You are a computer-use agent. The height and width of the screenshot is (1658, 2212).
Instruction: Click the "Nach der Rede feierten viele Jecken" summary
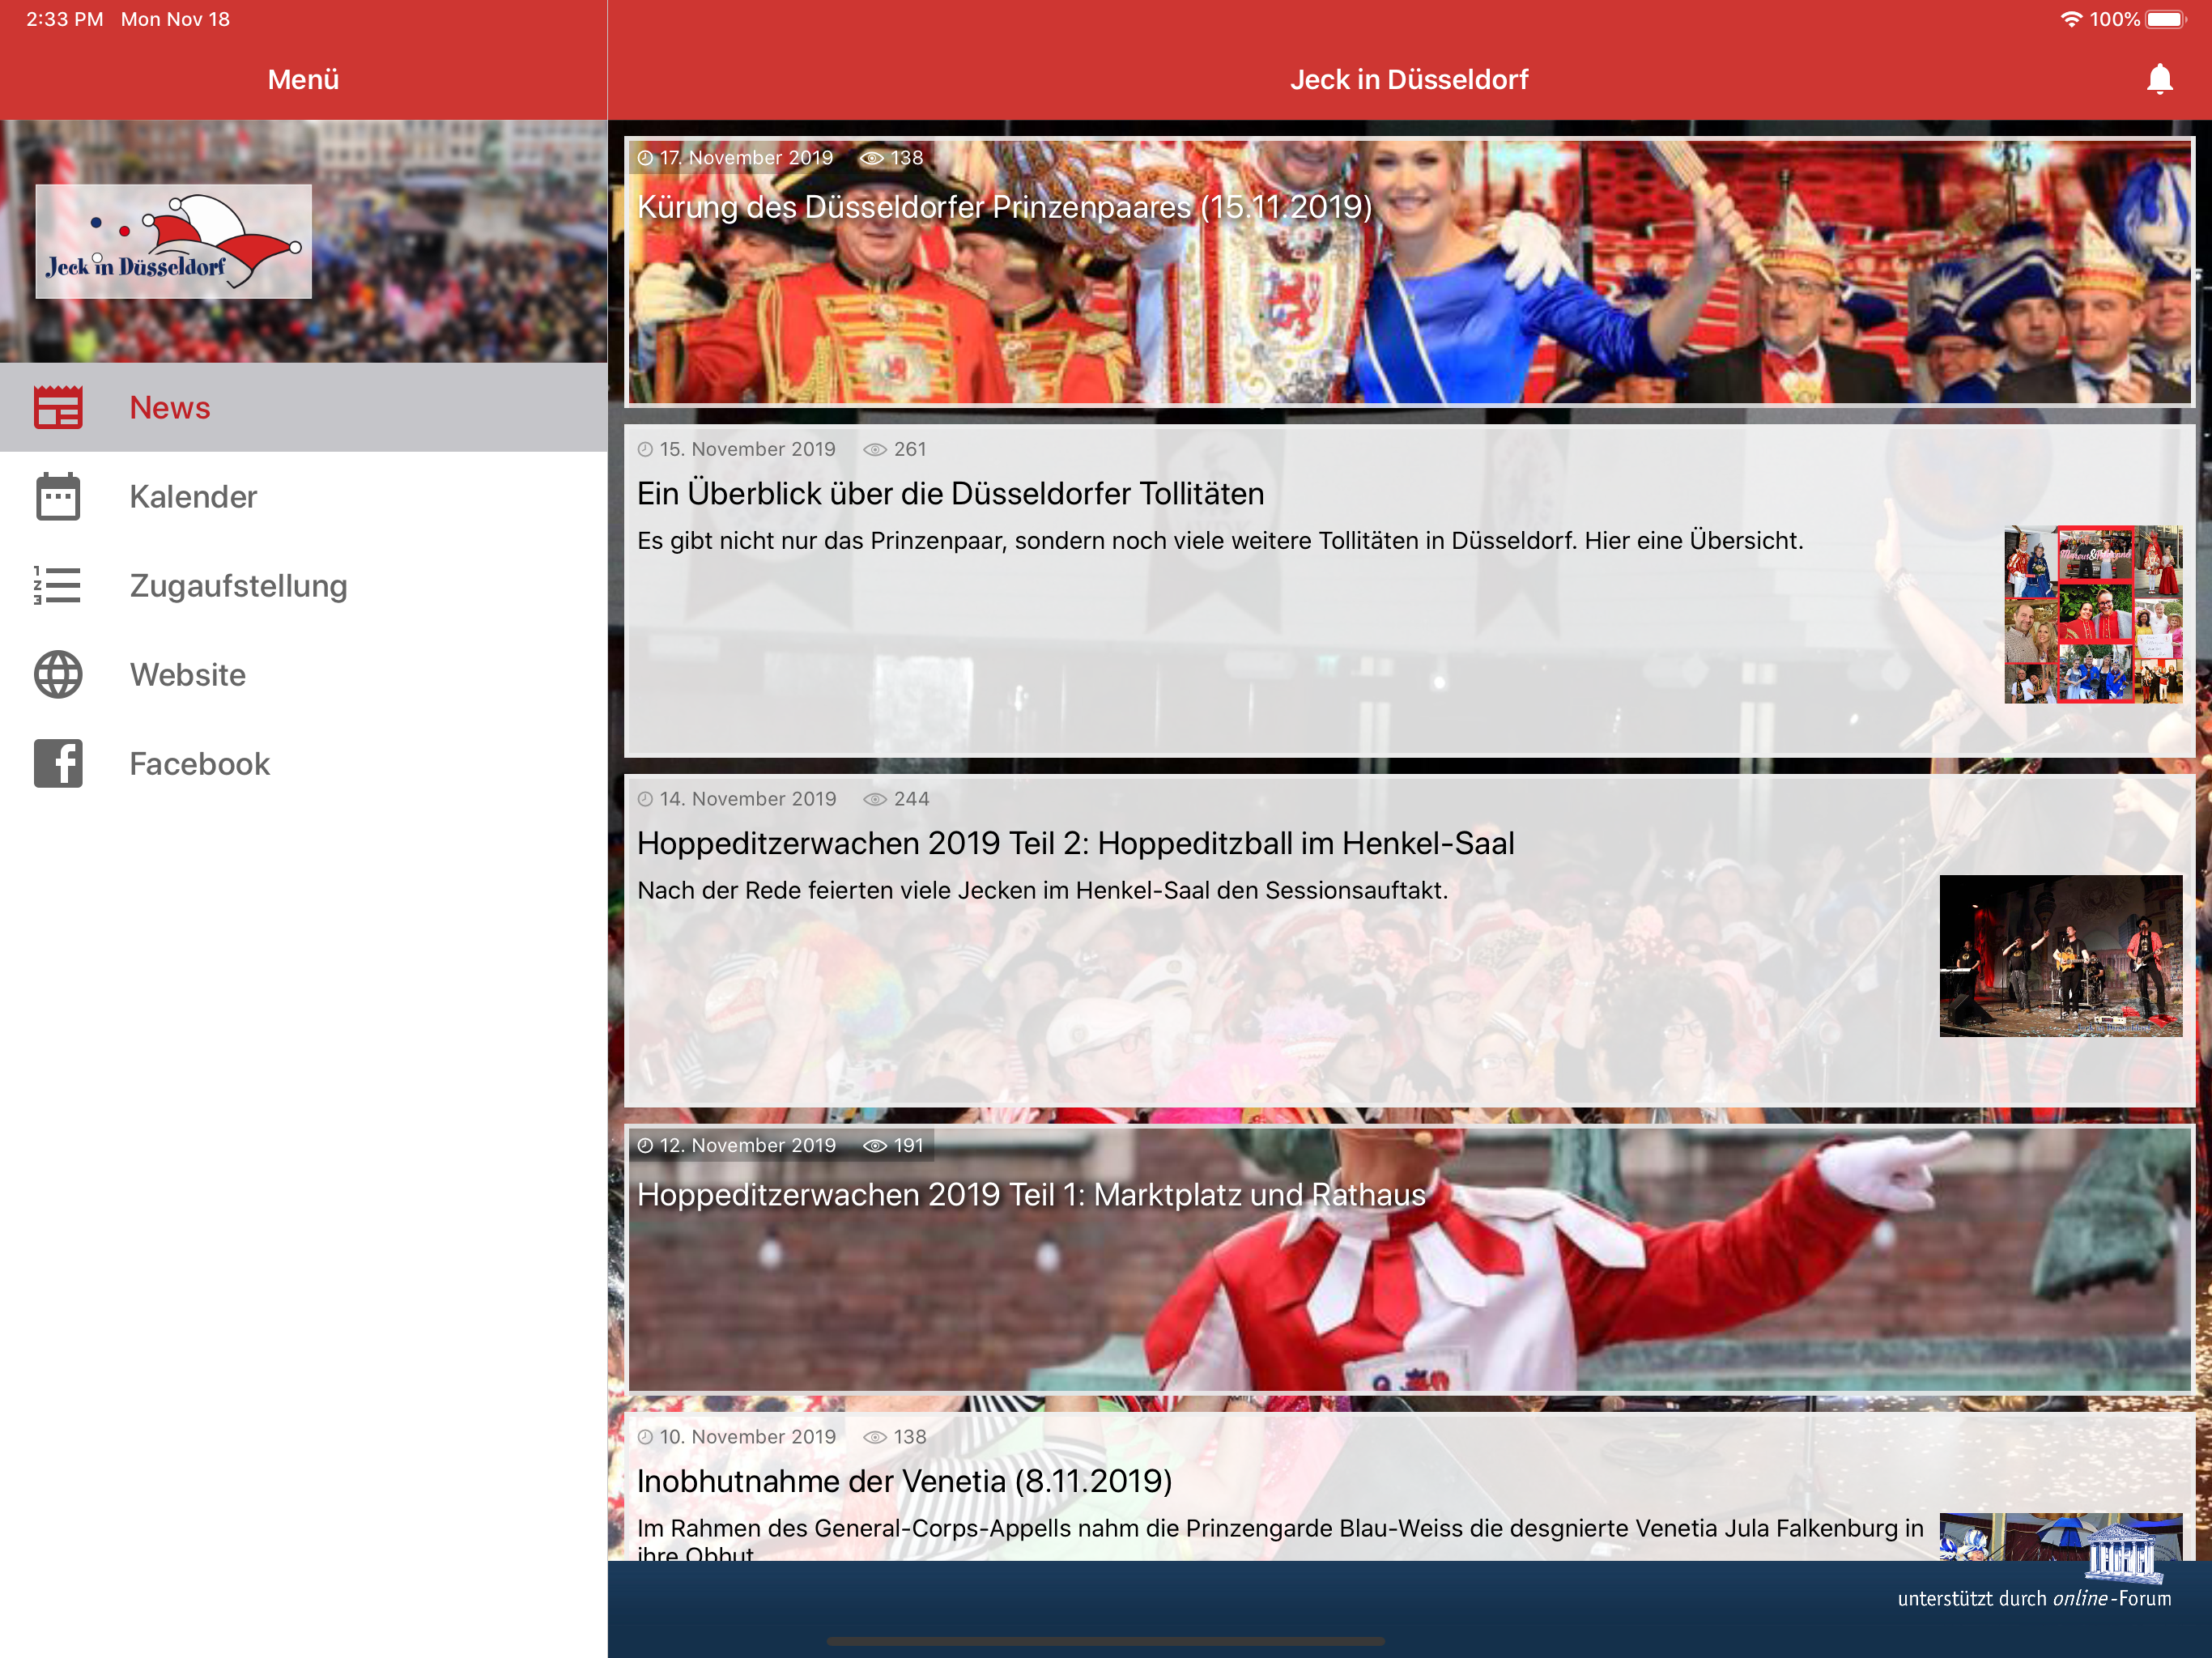pyautogui.click(x=1042, y=890)
